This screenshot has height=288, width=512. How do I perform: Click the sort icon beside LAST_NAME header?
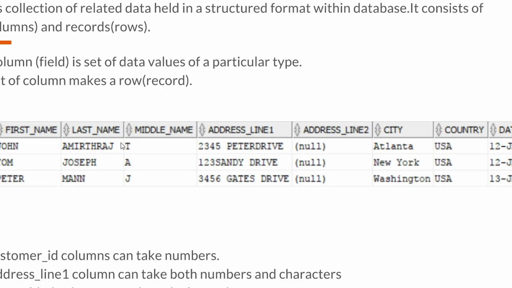pos(66,130)
